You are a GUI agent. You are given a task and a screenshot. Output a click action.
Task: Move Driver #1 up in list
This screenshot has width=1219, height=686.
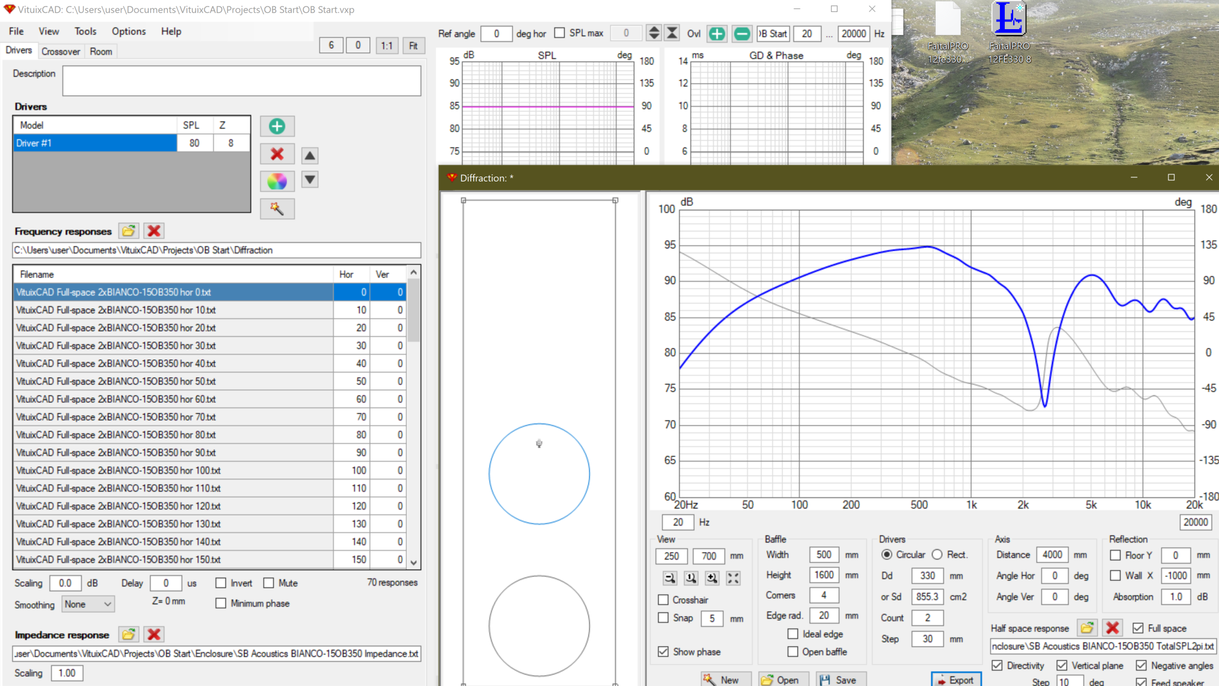tap(310, 156)
